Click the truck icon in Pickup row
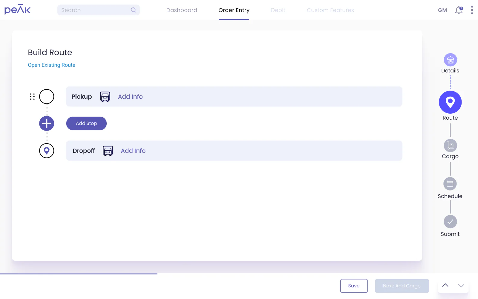This screenshot has height=299, width=478. (105, 97)
